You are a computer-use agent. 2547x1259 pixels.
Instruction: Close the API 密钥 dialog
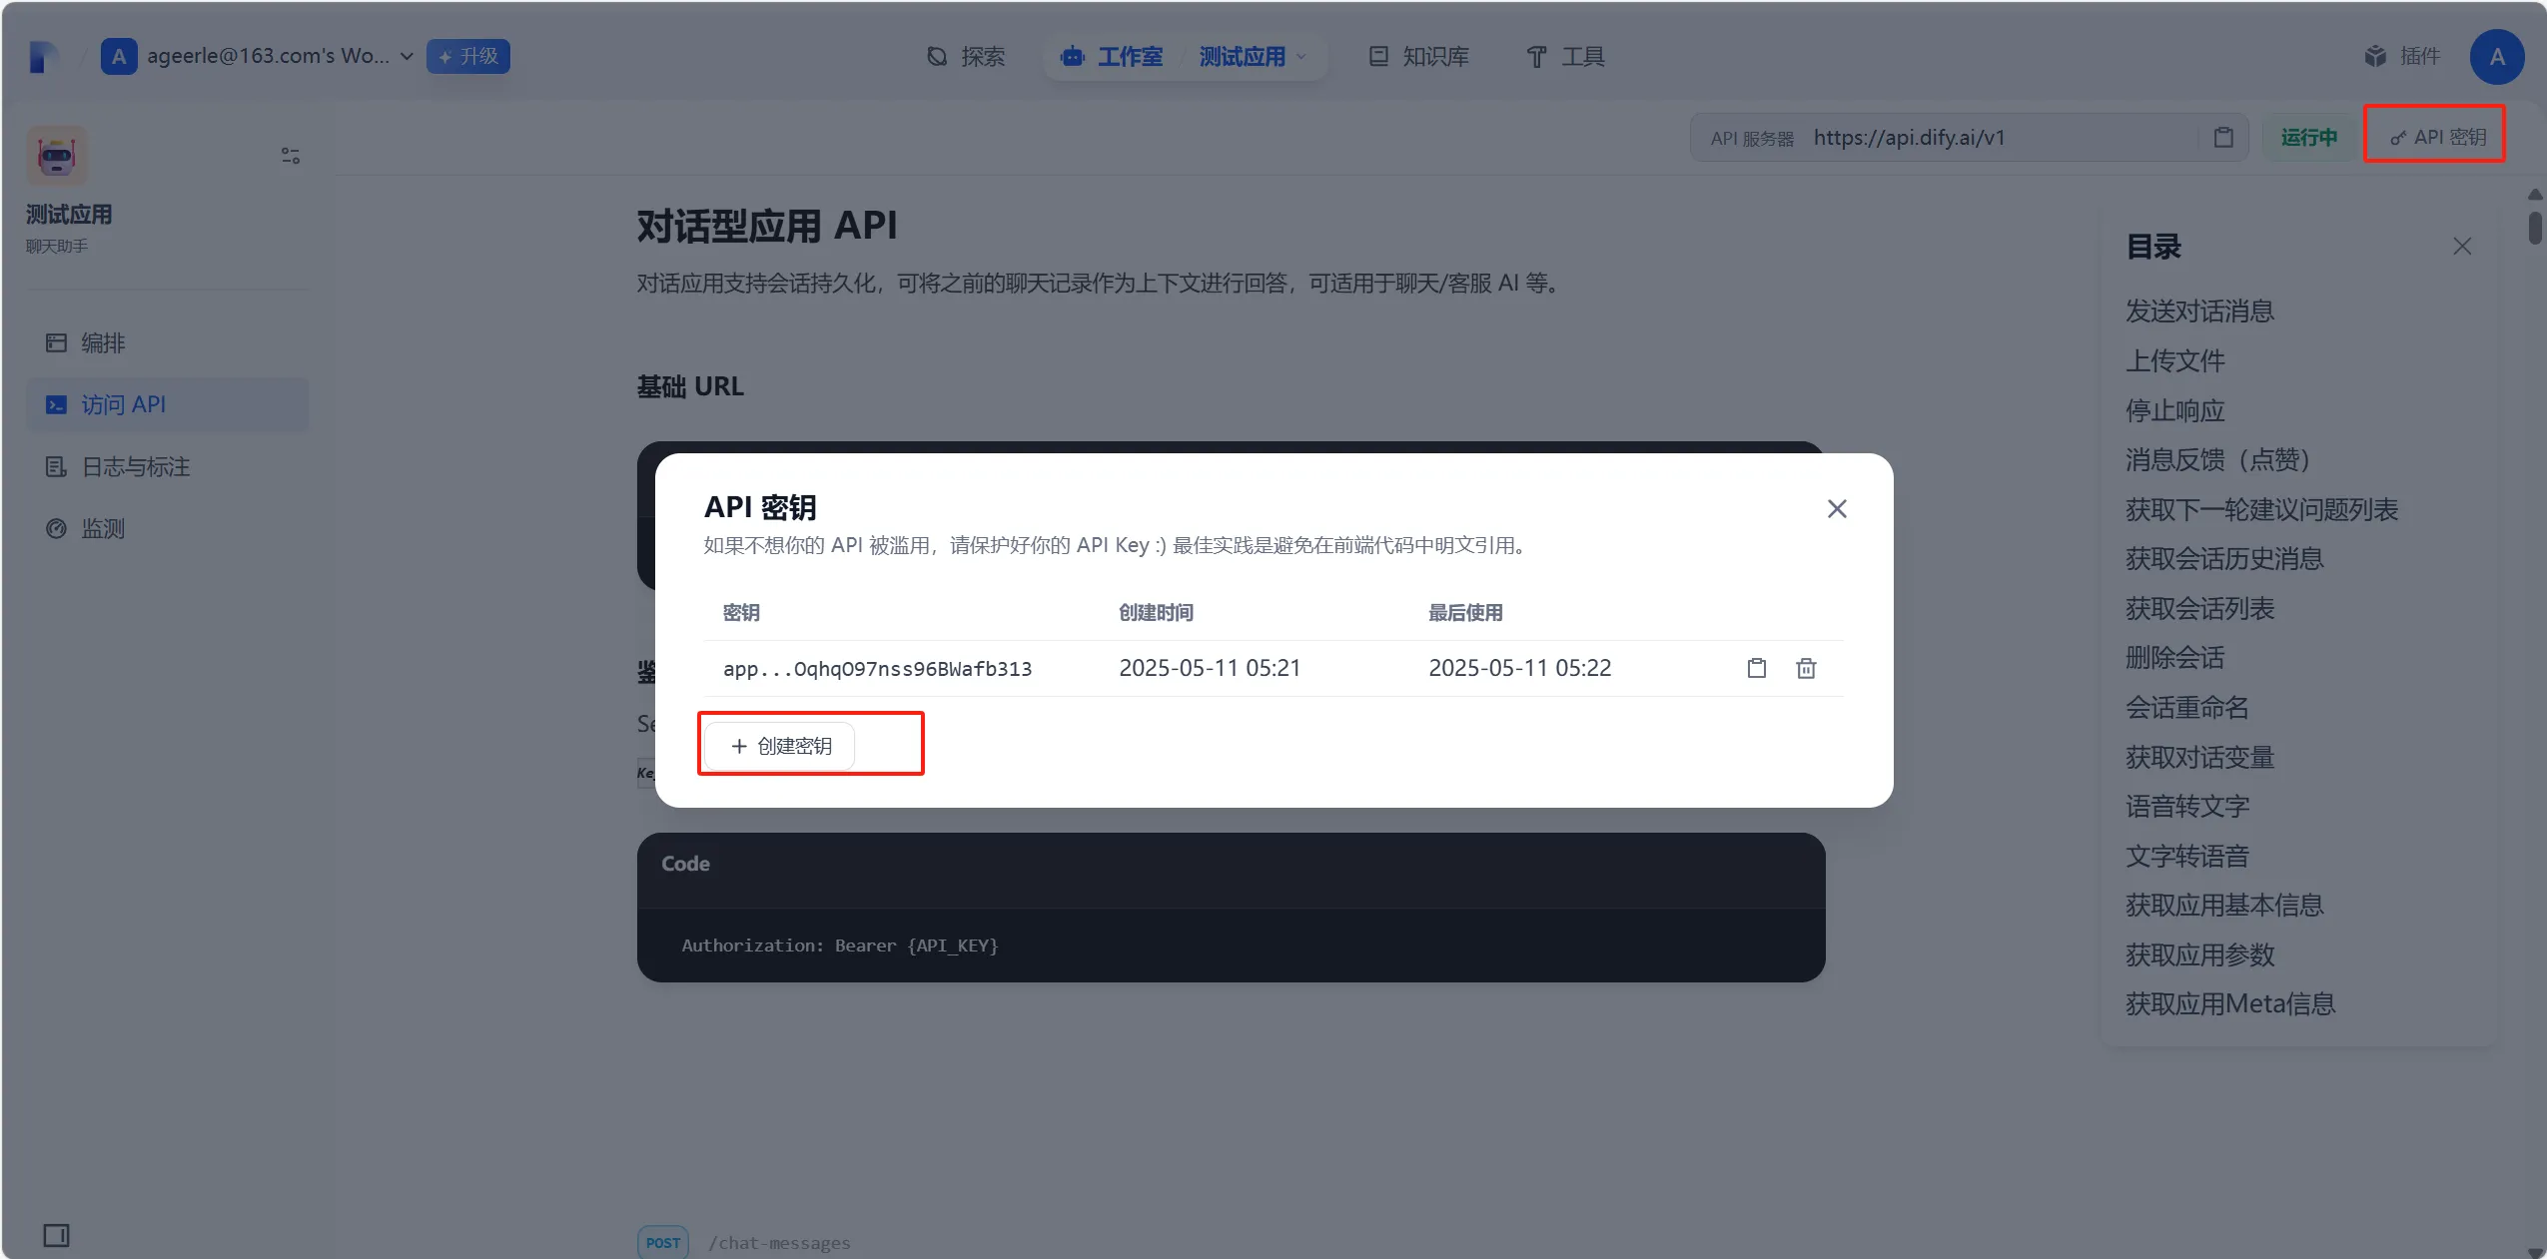tap(1836, 509)
